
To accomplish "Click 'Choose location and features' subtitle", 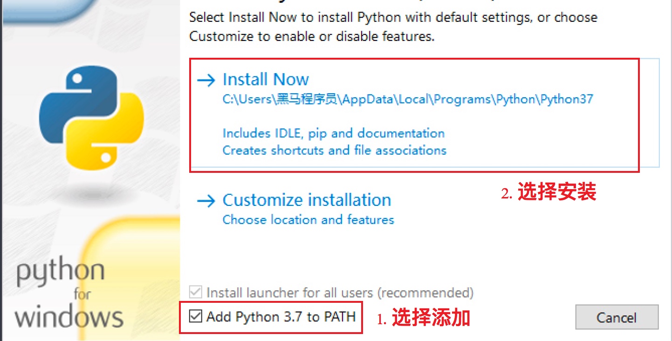I will point(308,219).
